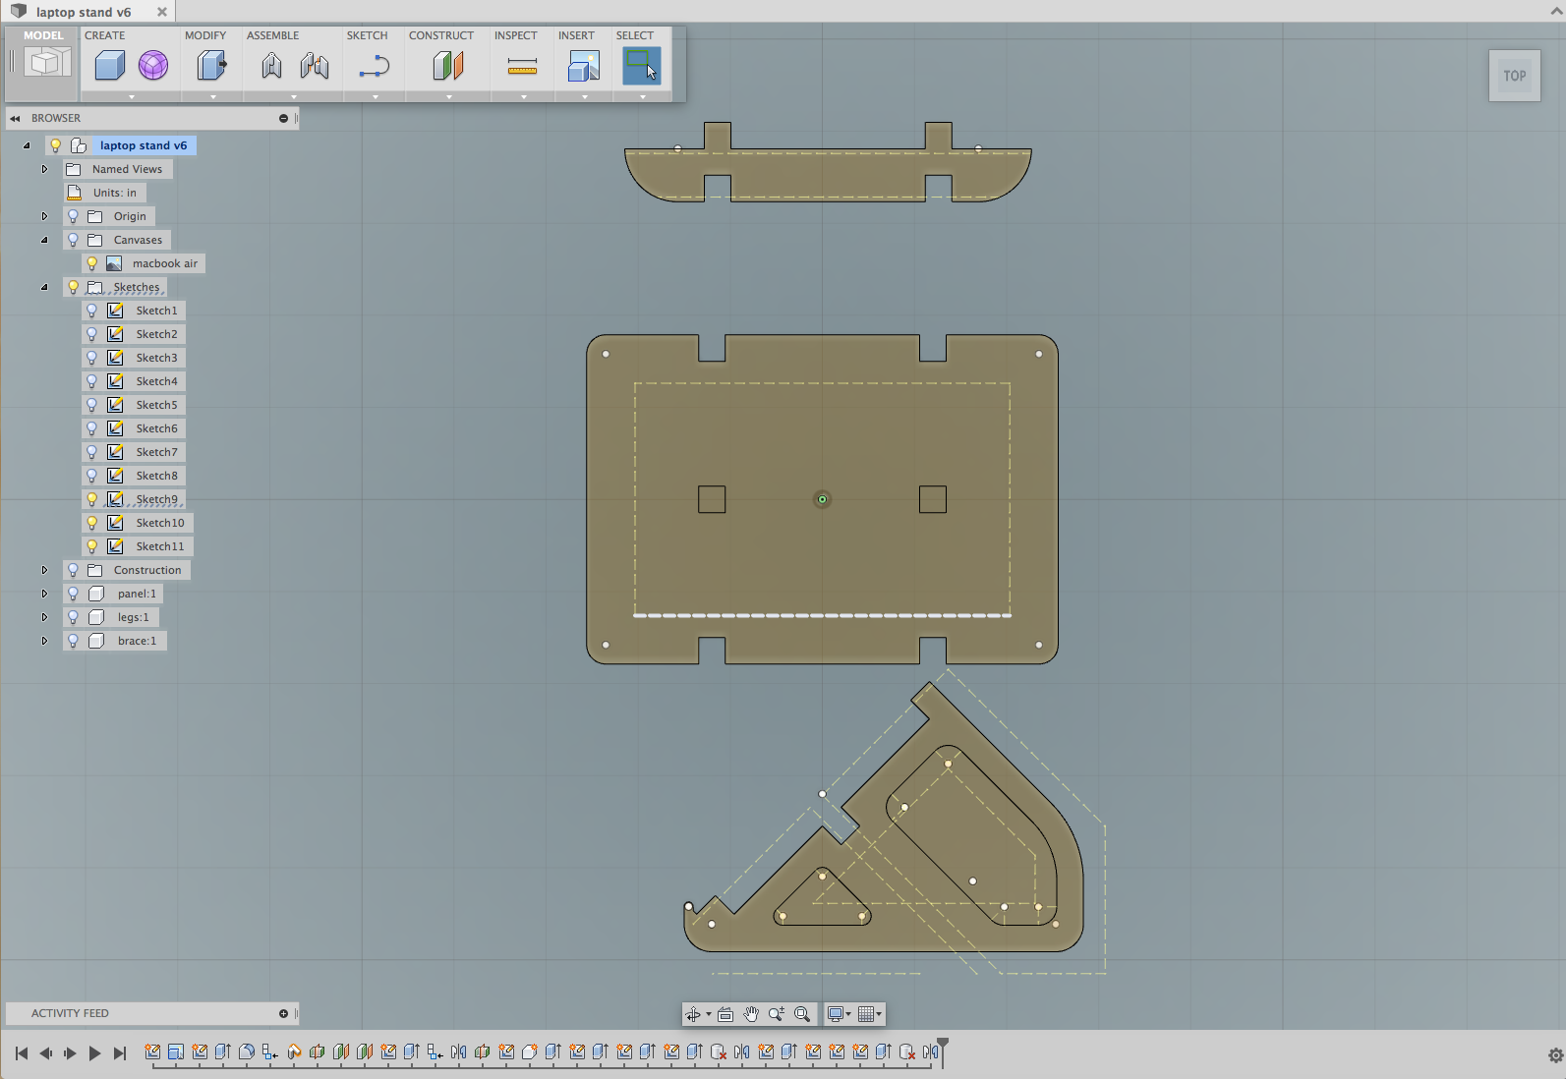This screenshot has width=1566, height=1079.
Task: Choose the Press Pull modify icon
Action: pos(211,66)
